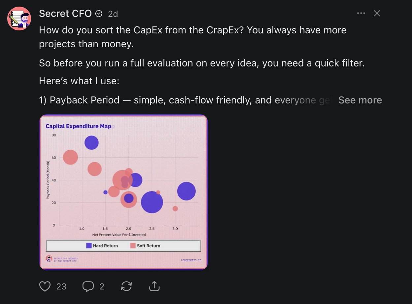Open the post via 2d timestamp

click(113, 14)
